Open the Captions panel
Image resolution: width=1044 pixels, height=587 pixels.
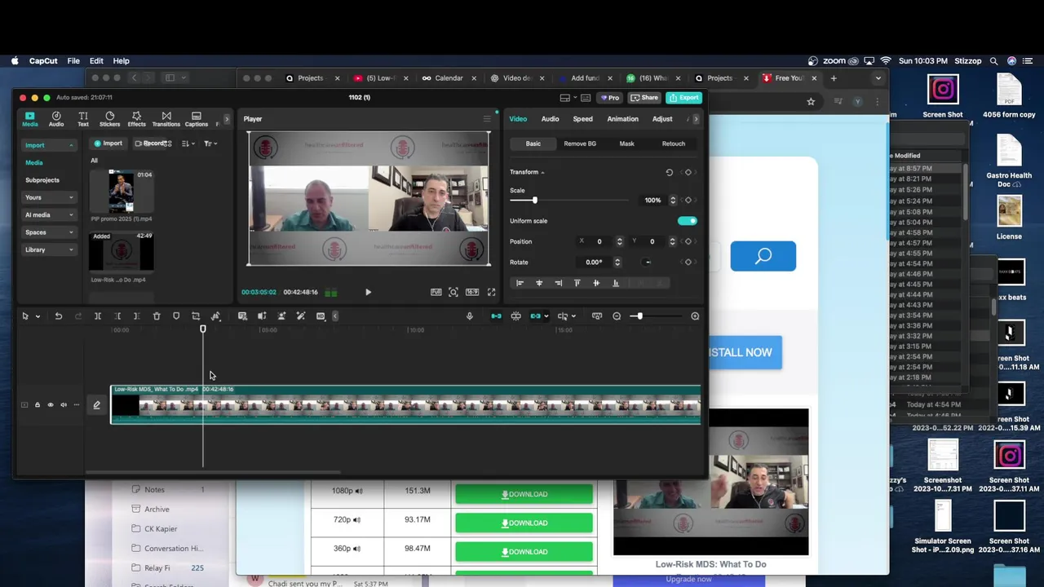tap(196, 119)
